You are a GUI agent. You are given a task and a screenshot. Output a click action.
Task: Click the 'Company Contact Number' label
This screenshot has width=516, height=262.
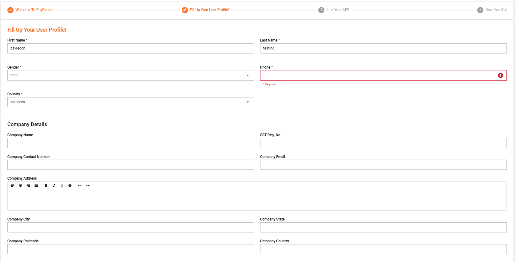tap(29, 157)
